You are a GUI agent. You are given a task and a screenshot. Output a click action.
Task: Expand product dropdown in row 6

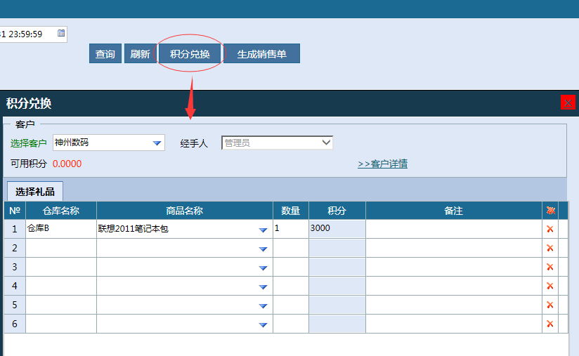click(263, 324)
